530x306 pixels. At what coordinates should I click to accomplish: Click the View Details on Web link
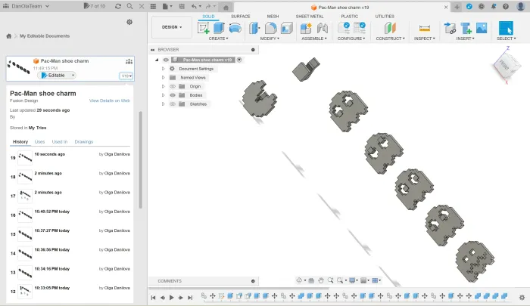(x=110, y=100)
